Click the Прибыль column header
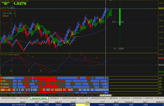 (156, 102)
